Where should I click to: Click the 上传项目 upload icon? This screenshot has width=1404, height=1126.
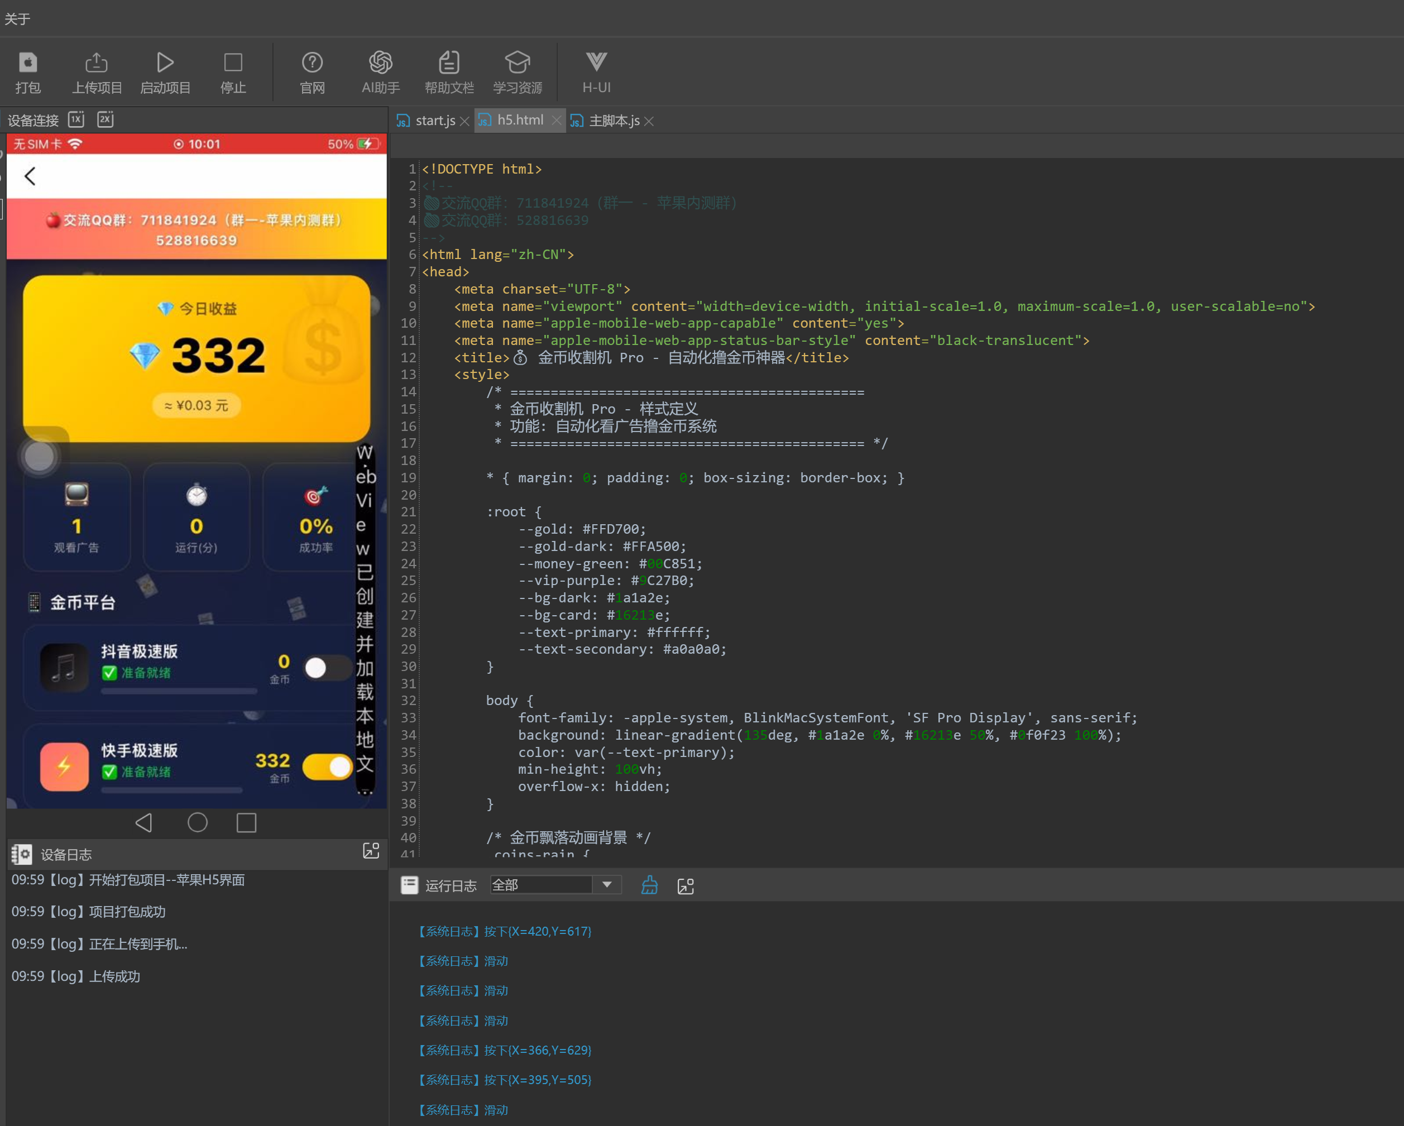click(x=97, y=63)
